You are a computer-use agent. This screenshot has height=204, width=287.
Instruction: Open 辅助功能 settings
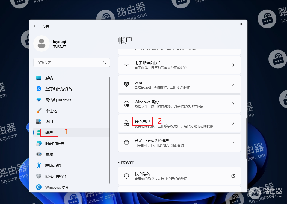(71, 165)
